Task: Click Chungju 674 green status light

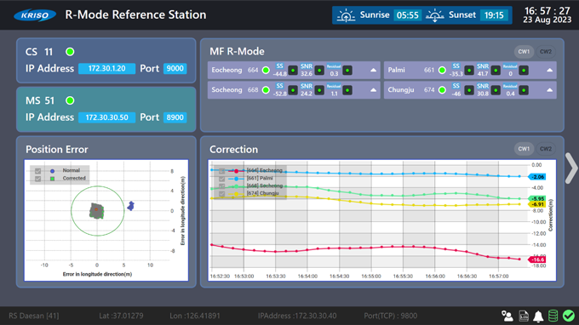Action: tap(442, 90)
